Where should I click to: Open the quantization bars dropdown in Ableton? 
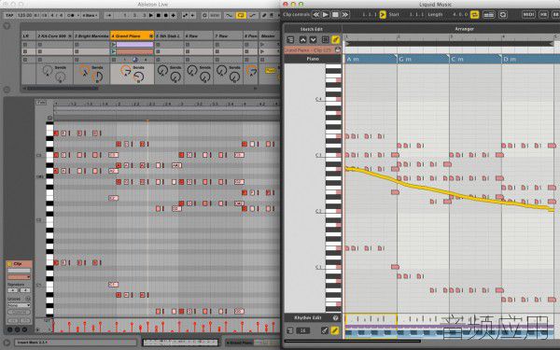pyautogui.click(x=90, y=15)
